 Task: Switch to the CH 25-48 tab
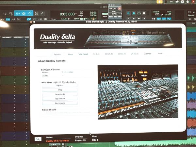[x=109, y=54]
